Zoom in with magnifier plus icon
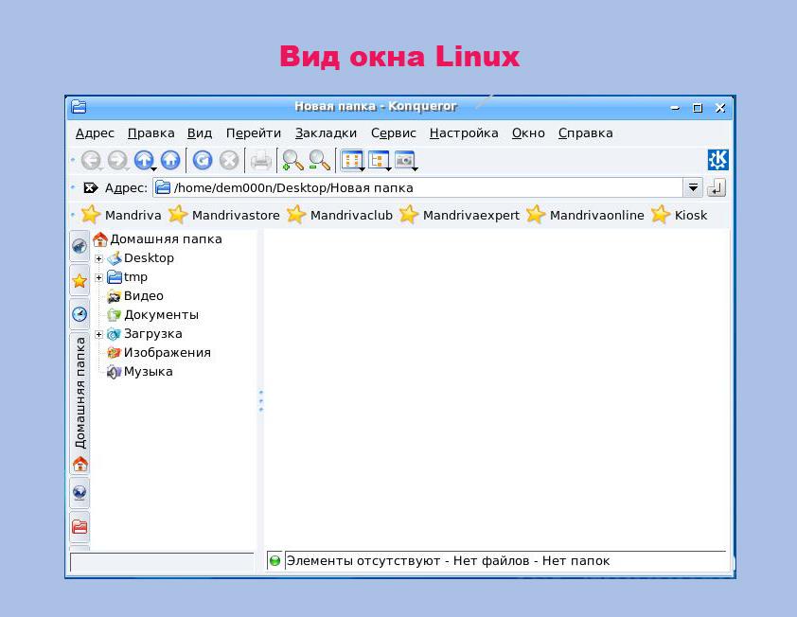The image size is (797, 617). click(x=292, y=161)
